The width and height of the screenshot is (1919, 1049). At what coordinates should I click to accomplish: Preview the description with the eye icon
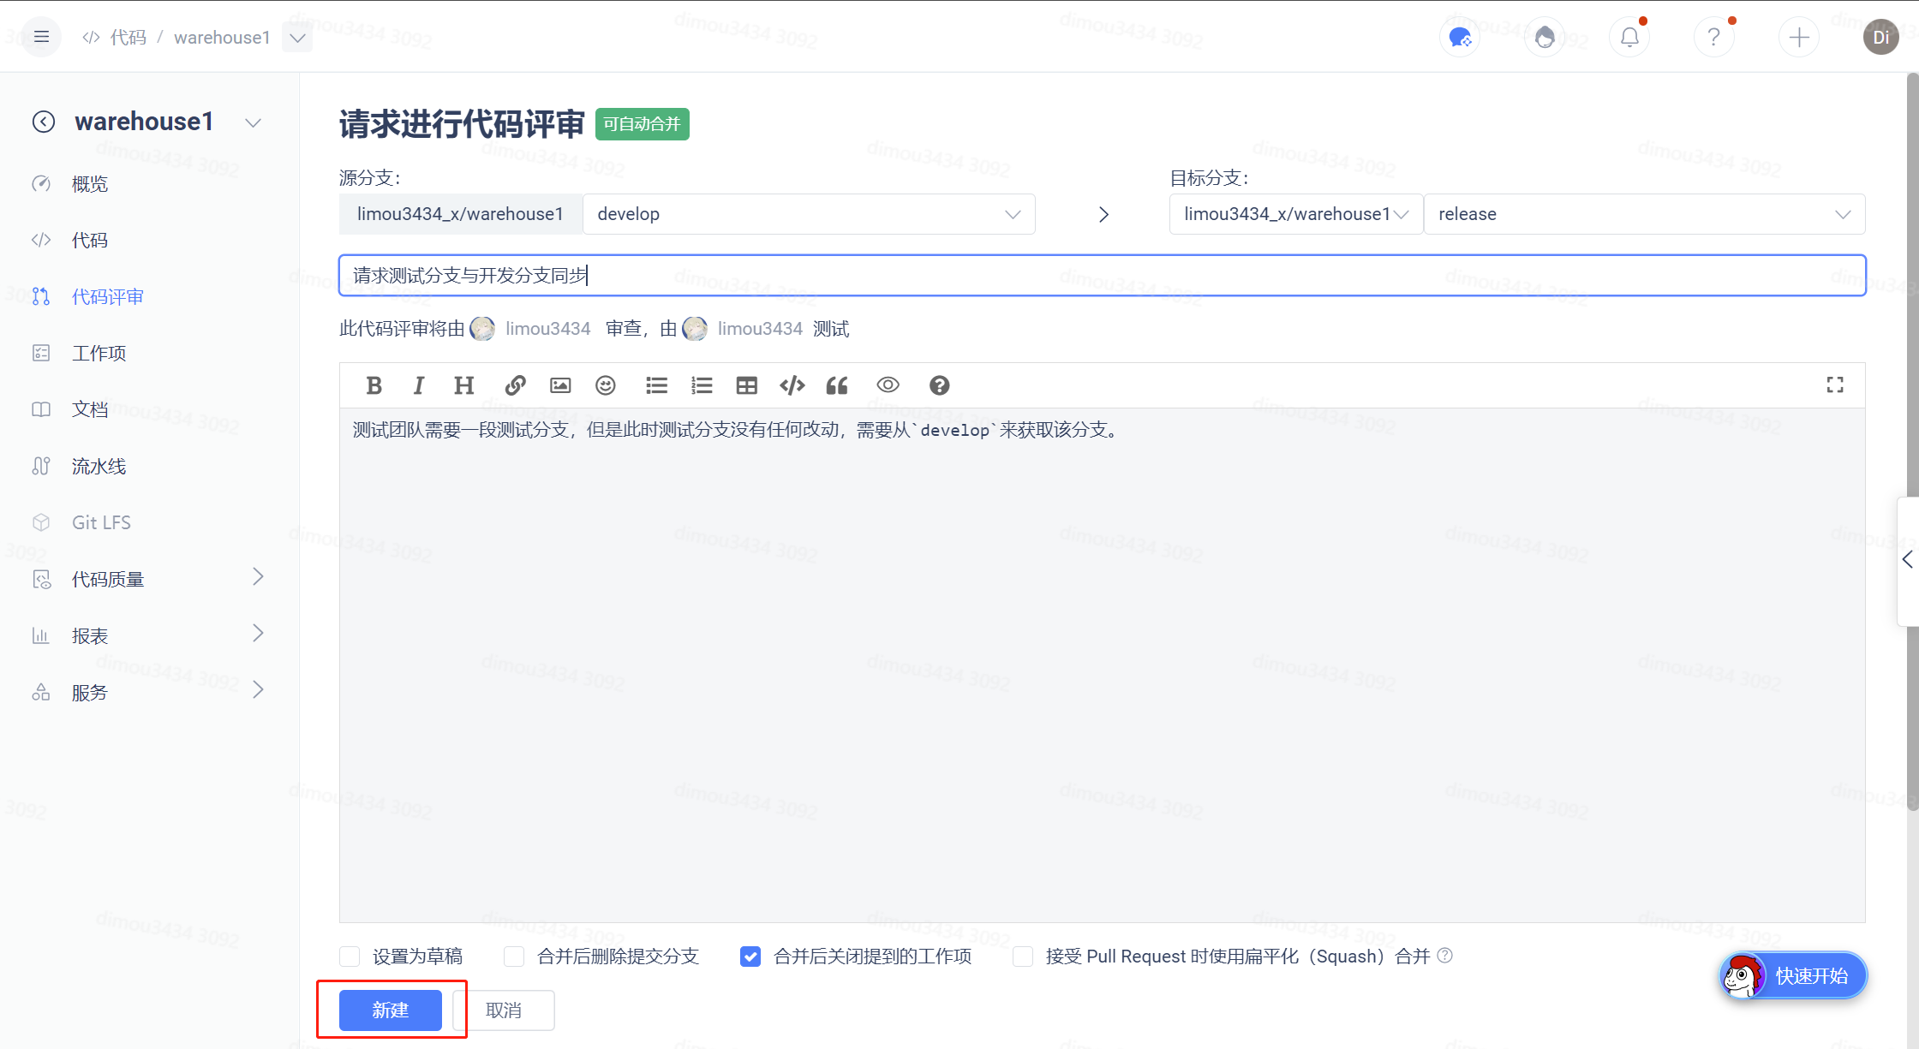pos(888,385)
